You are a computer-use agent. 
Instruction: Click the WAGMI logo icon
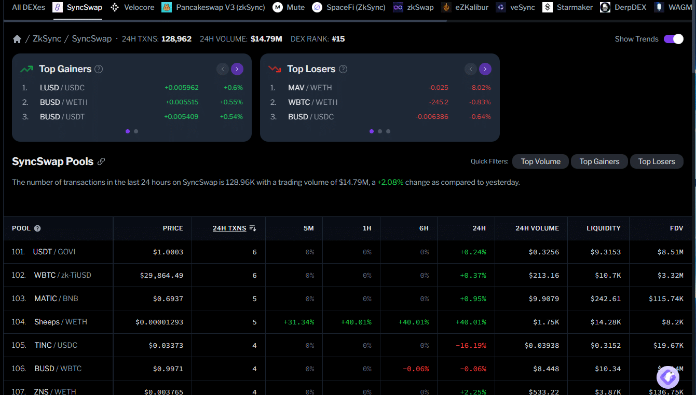tap(659, 7)
